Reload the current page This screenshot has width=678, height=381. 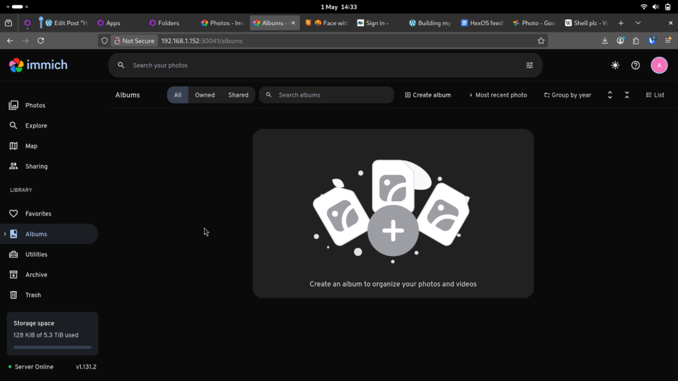click(40, 40)
